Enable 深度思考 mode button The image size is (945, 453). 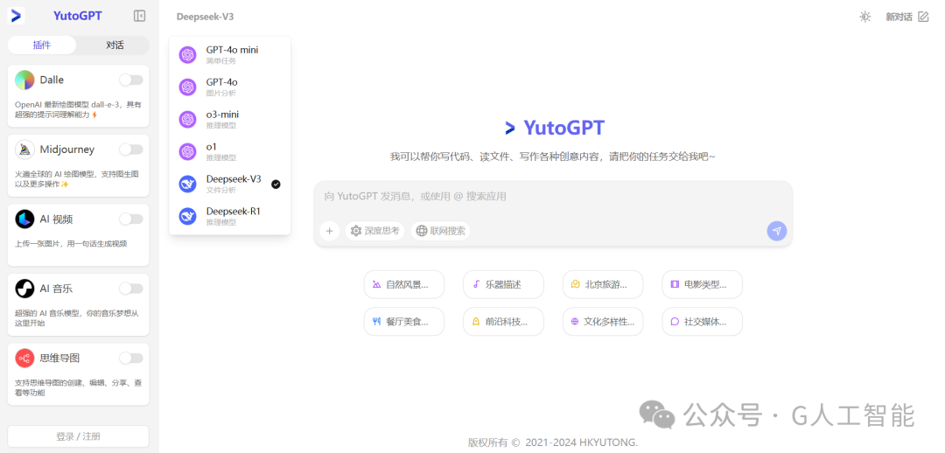click(x=374, y=231)
